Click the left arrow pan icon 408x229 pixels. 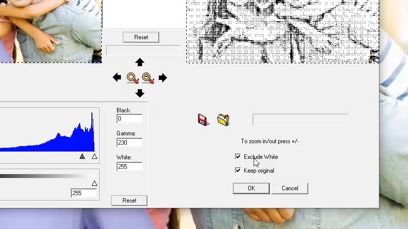[117, 77]
